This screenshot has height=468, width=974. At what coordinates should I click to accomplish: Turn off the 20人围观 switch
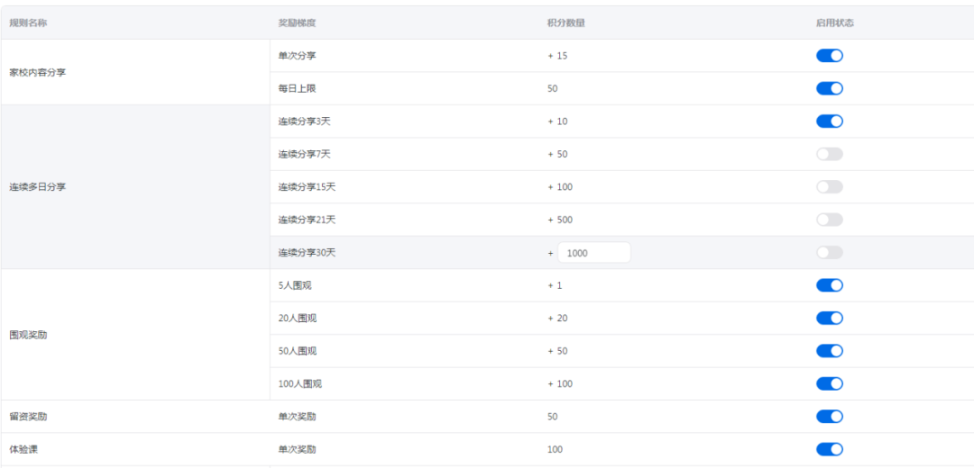coord(829,318)
